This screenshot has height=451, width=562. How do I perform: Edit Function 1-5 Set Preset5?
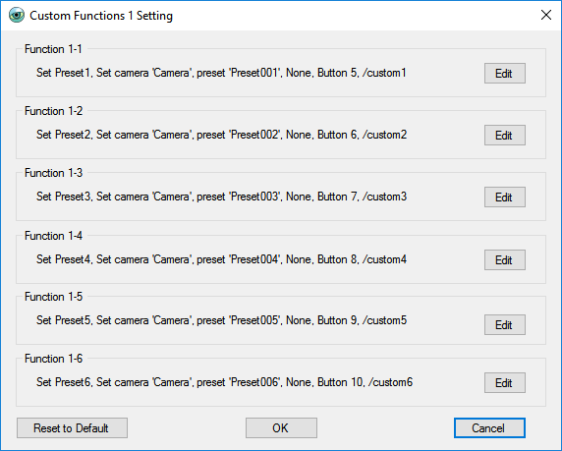point(505,325)
